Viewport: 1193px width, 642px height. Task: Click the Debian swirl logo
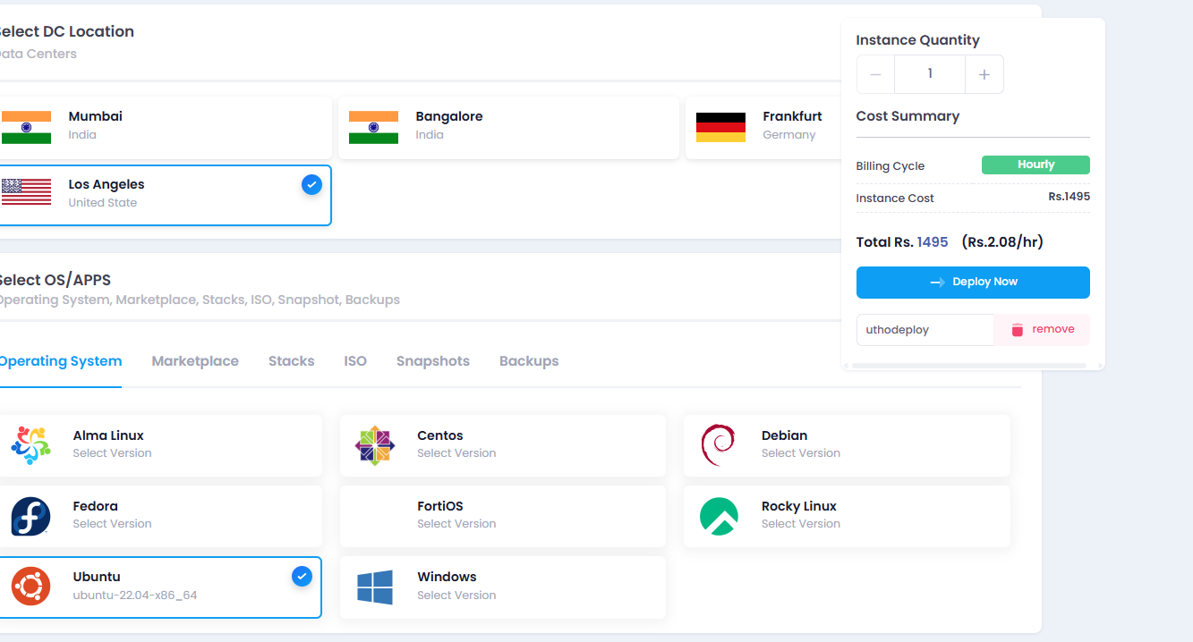point(719,445)
